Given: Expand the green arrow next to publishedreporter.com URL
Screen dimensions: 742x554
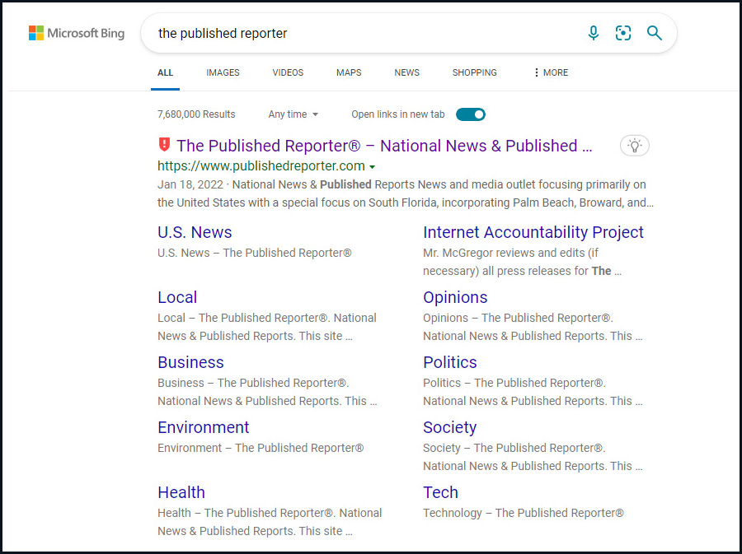Looking at the screenshot, I should [373, 167].
